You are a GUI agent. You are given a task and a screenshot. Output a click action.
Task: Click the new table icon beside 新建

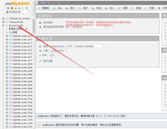[10, 32]
